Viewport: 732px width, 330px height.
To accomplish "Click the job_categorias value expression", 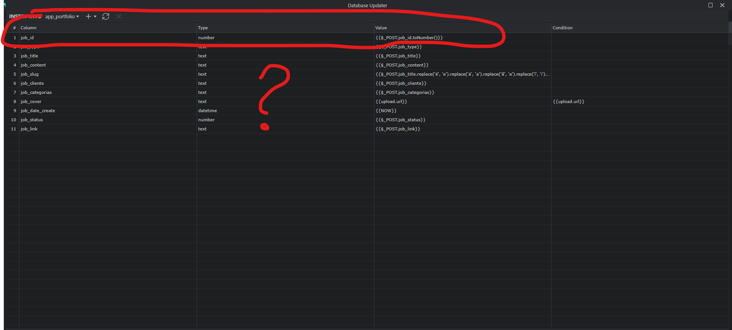I will (x=405, y=92).
